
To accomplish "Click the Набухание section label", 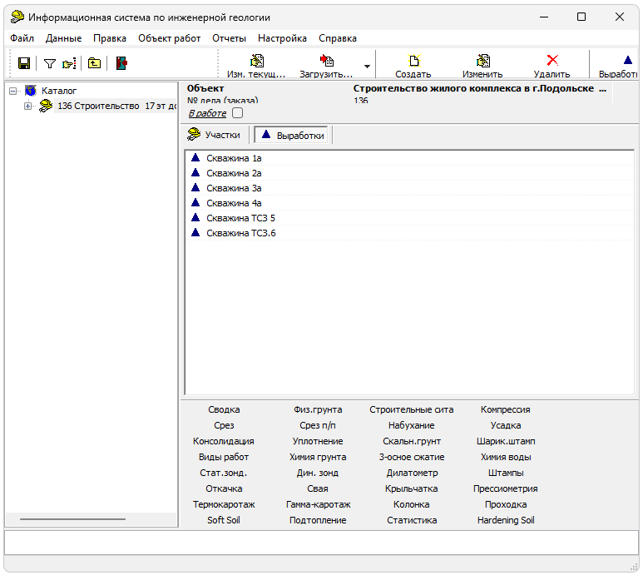I will (412, 425).
